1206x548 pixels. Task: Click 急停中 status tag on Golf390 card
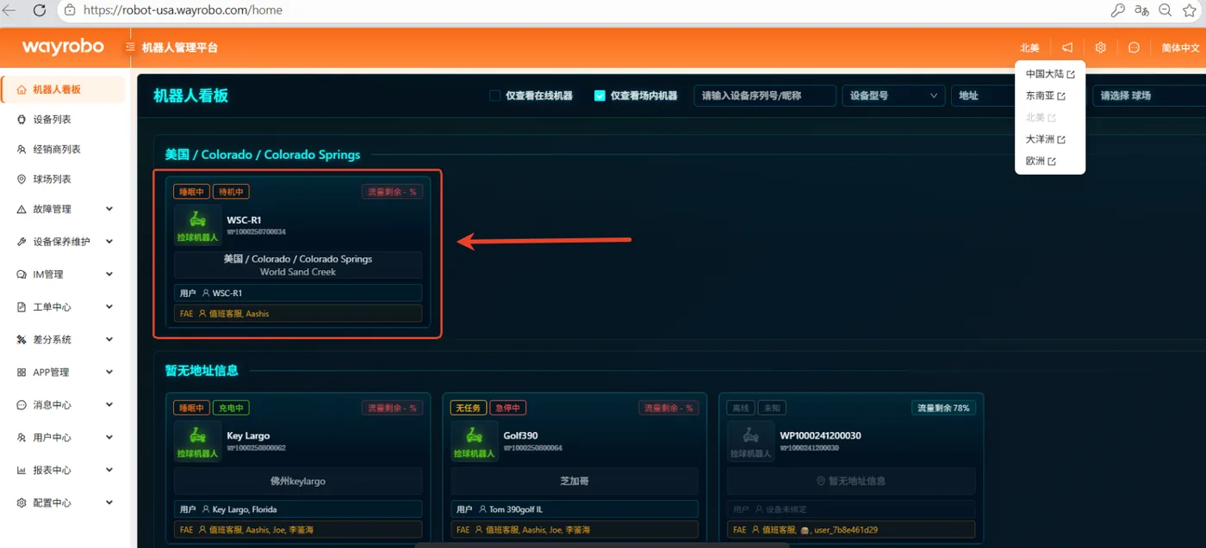coord(508,408)
